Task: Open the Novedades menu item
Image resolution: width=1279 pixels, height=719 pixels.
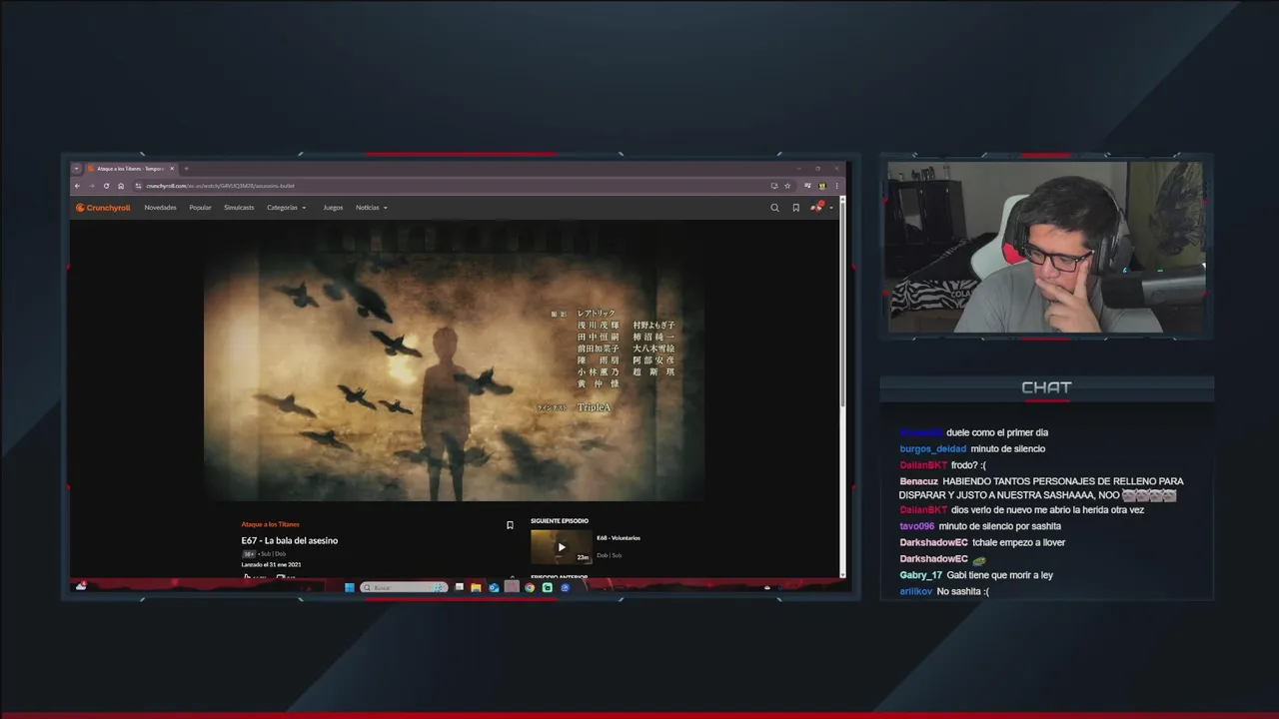Action: coord(160,208)
